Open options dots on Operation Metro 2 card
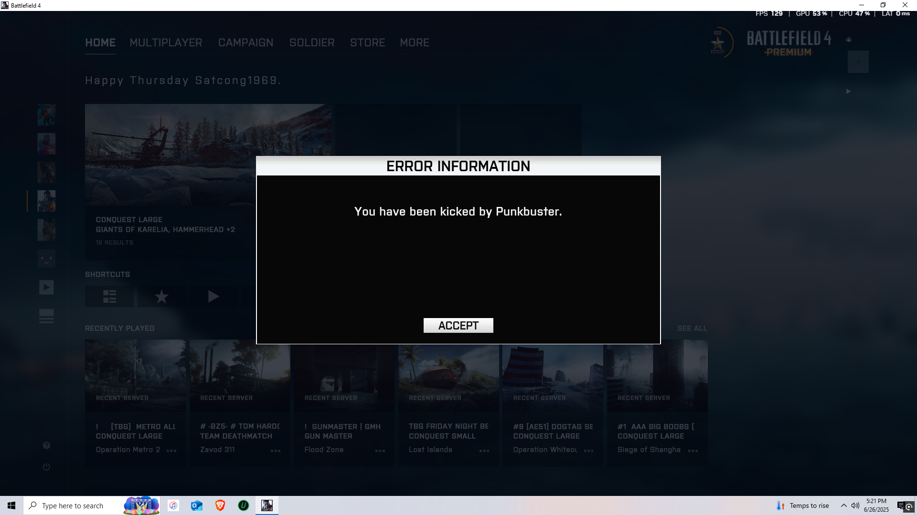Image resolution: width=917 pixels, height=515 pixels. click(171, 451)
